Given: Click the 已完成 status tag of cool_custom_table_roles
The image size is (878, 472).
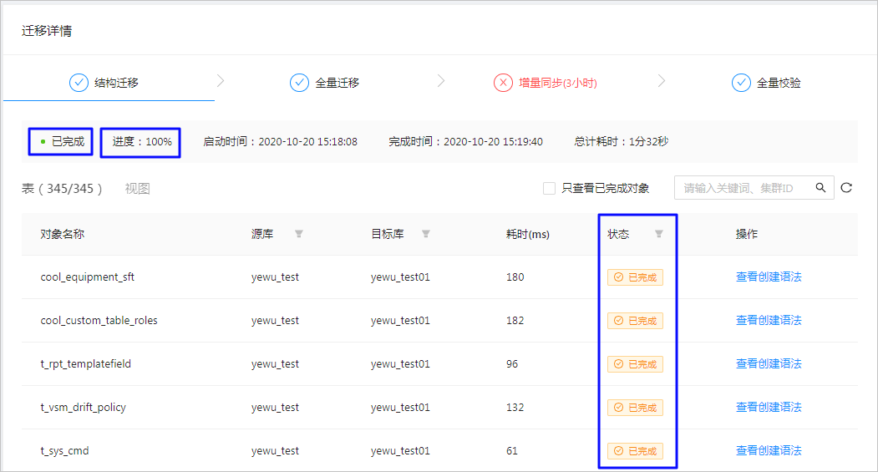Looking at the screenshot, I should [635, 321].
